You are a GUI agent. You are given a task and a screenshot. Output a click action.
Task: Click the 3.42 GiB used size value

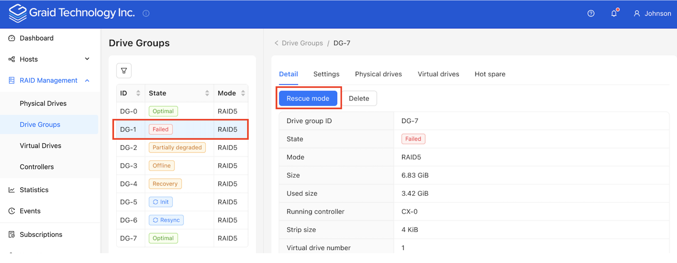click(x=415, y=193)
